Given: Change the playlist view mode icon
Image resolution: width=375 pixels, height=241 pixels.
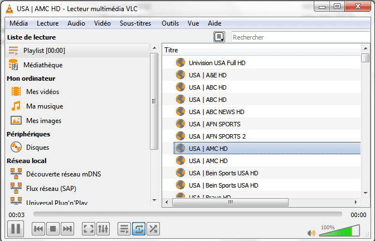Looking at the screenshot, I should click(219, 37).
